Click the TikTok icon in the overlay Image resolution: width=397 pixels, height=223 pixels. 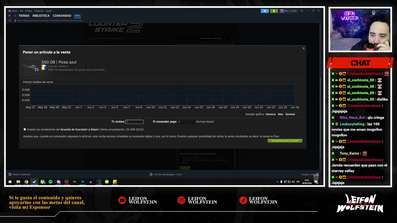243,200
